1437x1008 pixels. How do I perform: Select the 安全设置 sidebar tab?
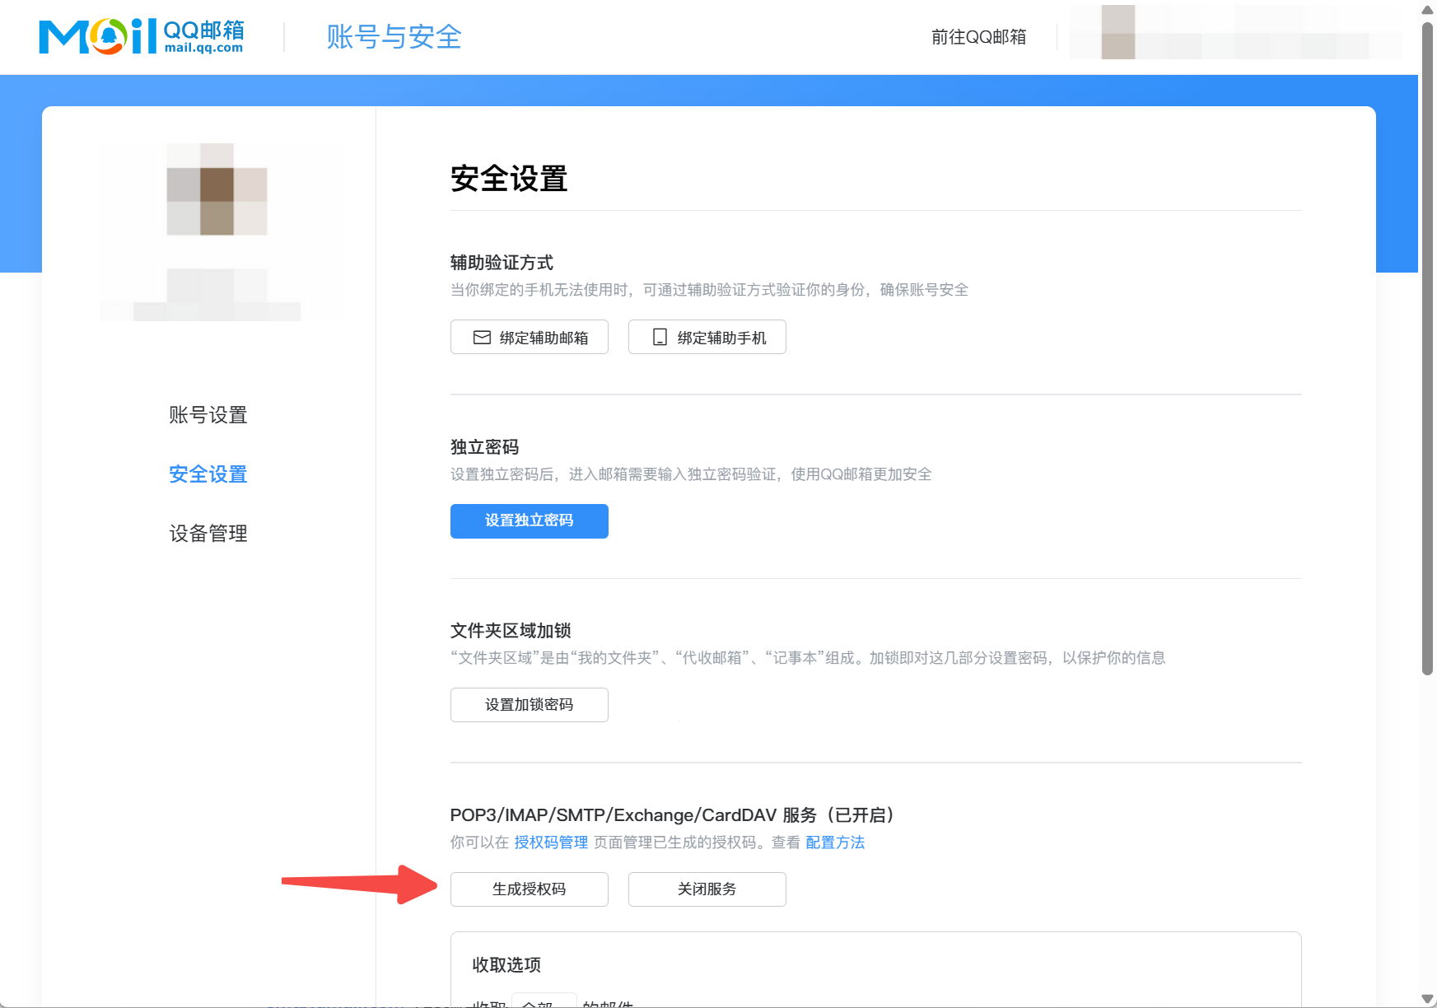coord(208,474)
